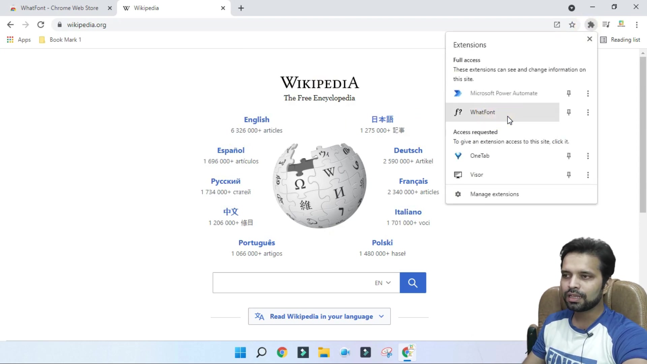This screenshot has height=364, width=647.
Task: Click the WhatFont f? icon
Action: [458, 112]
